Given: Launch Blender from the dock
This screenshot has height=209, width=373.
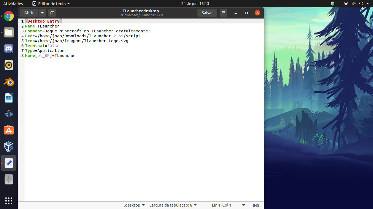Looking at the screenshot, I should coord(9,82).
